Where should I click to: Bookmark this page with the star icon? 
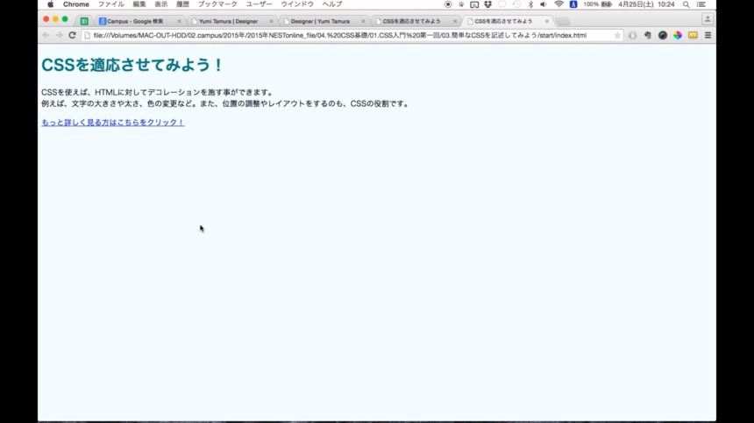pyautogui.click(x=617, y=35)
